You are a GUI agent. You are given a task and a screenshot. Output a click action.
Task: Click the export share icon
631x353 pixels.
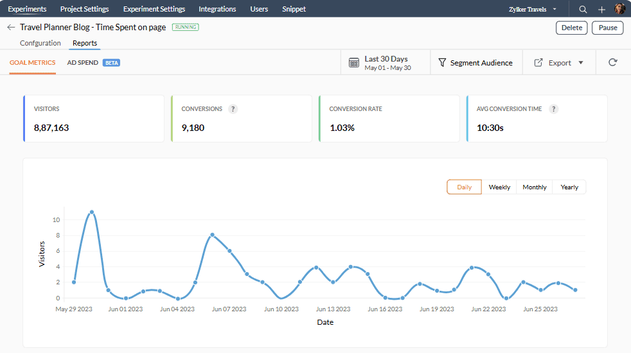point(538,63)
